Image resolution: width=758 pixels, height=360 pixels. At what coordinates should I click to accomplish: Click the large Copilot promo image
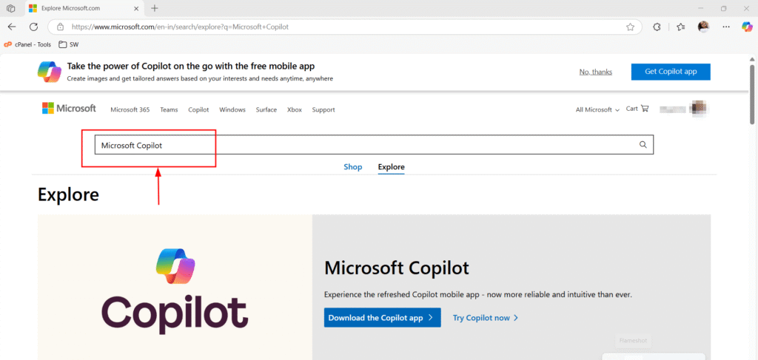175,288
